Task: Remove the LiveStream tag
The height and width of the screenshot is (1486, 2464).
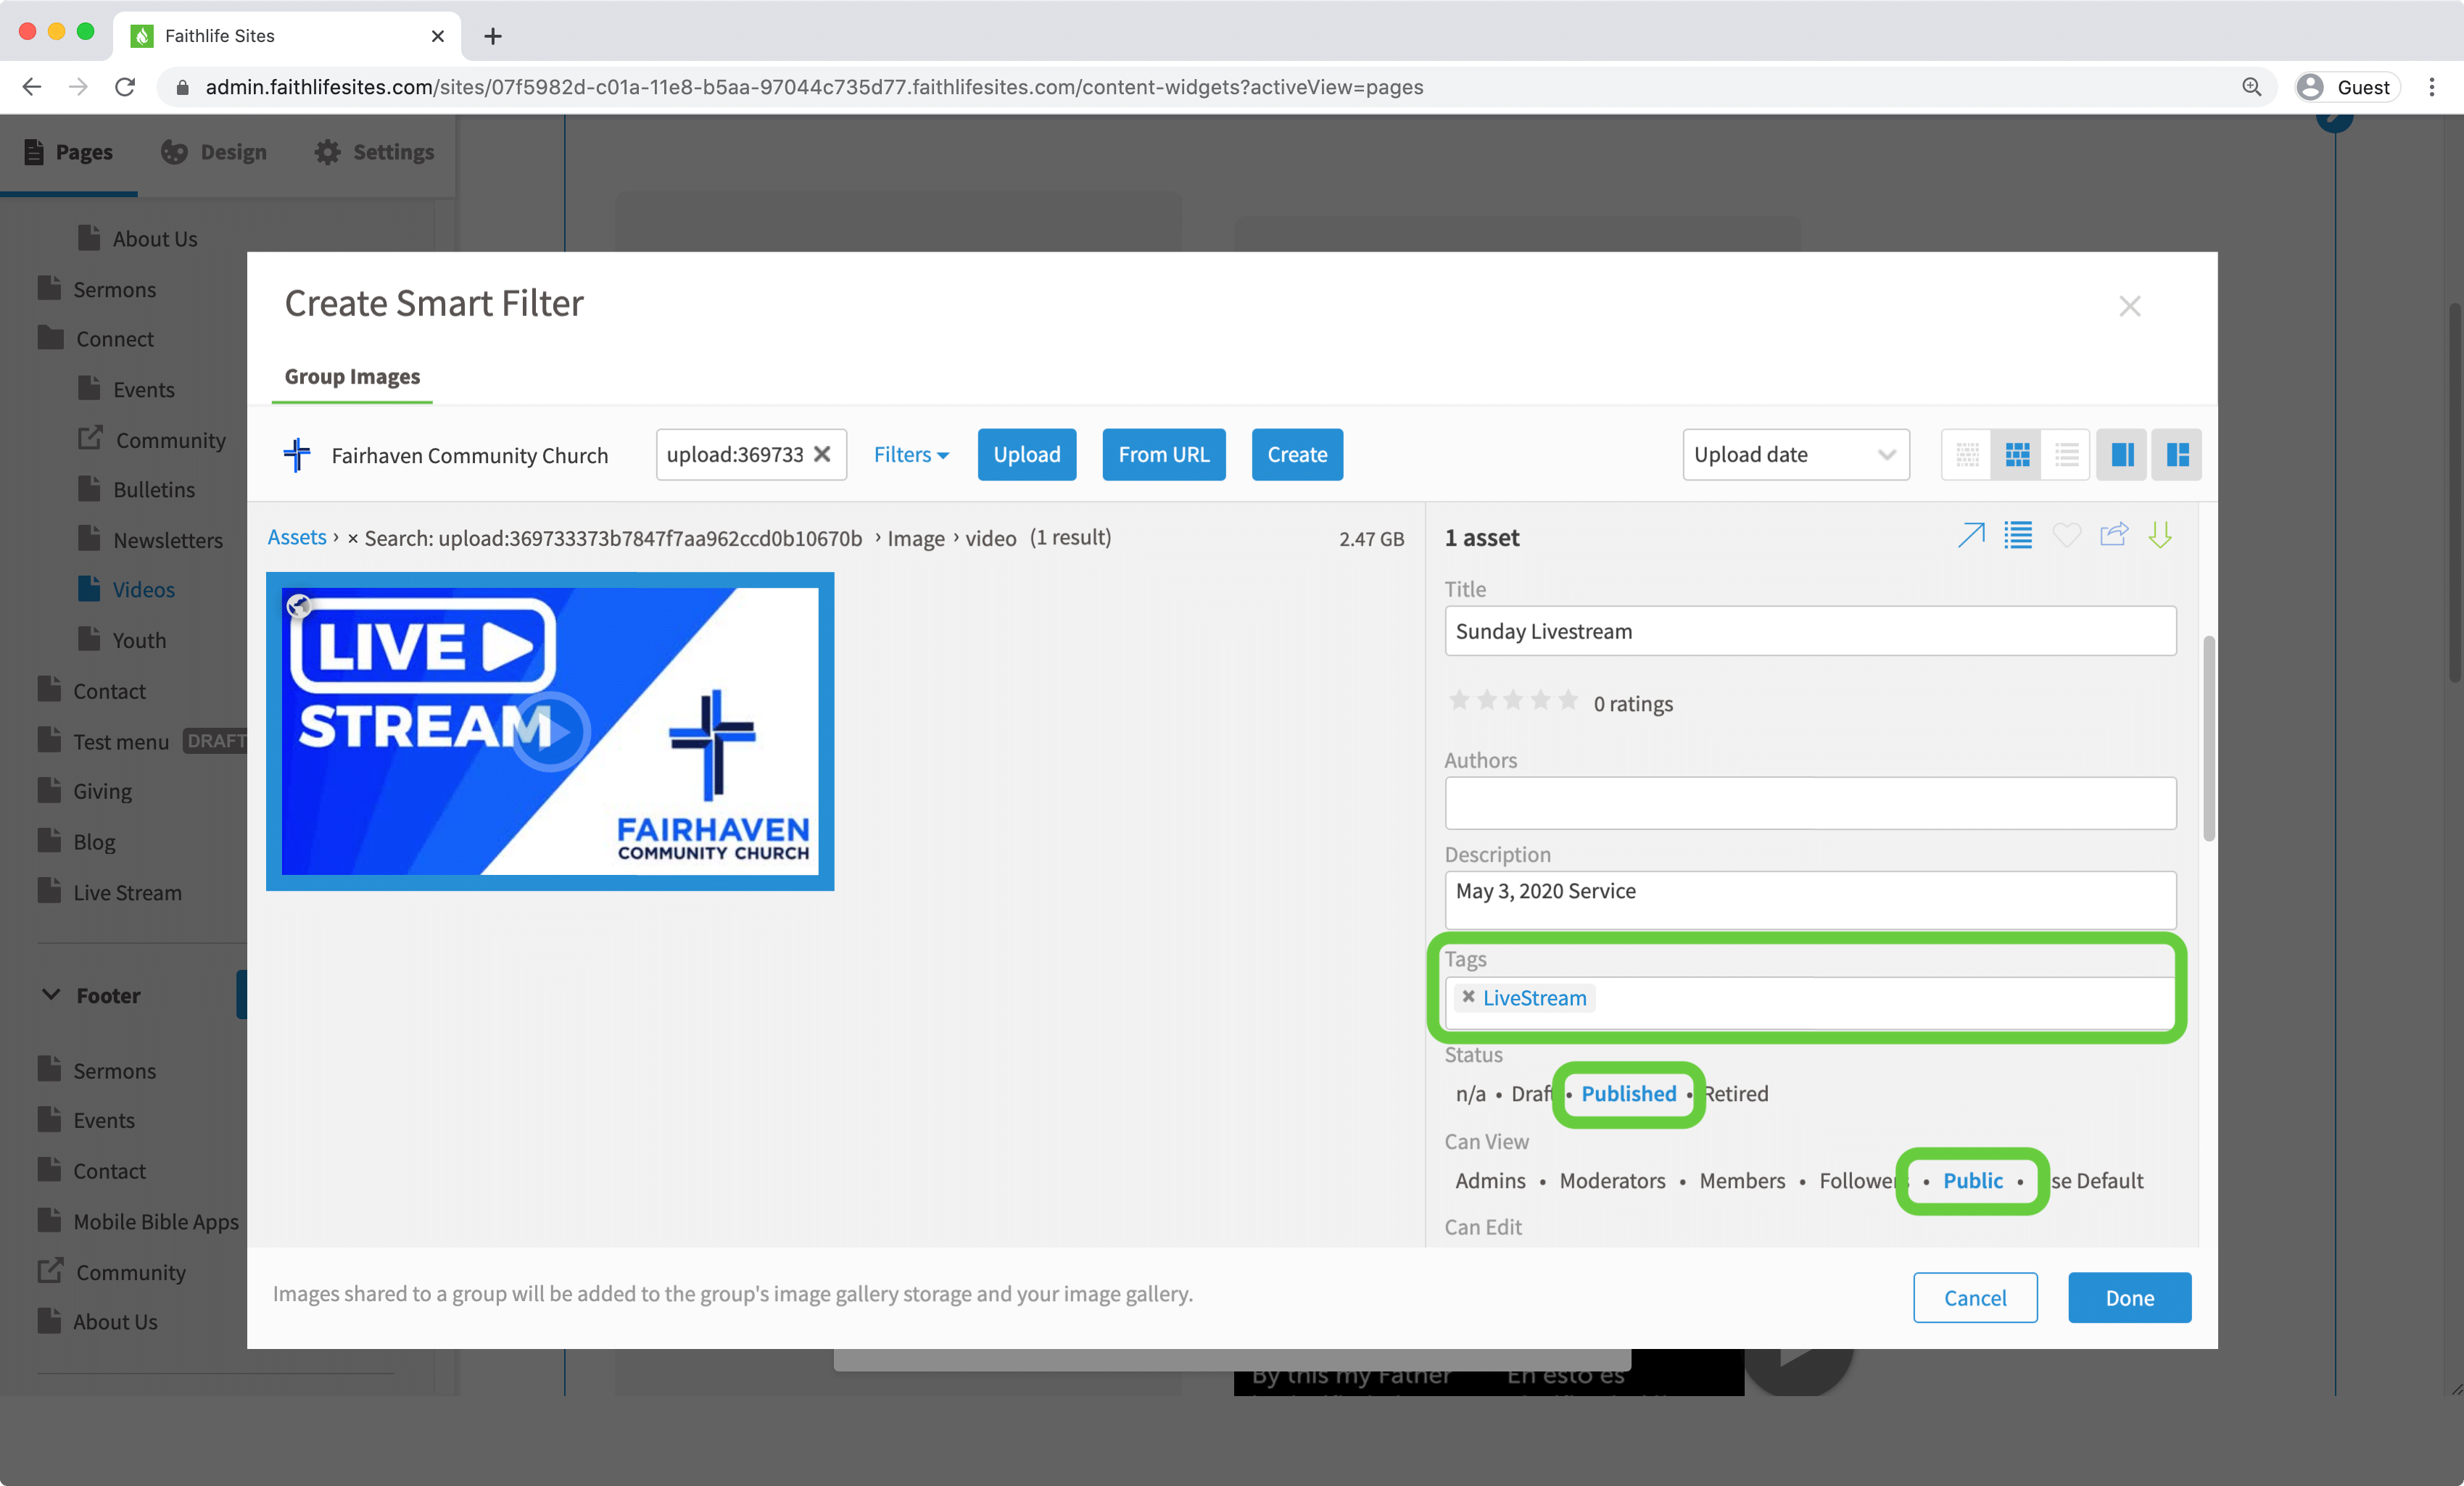Action: pos(1468,996)
